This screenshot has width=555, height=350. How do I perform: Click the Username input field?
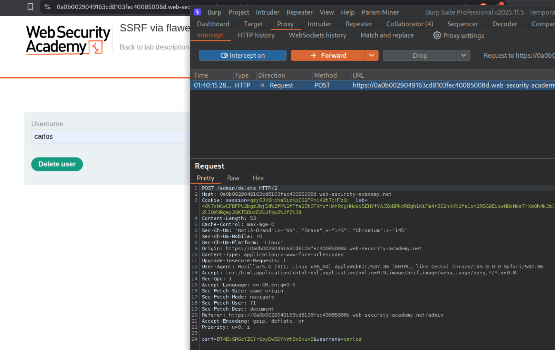[x=110, y=137]
